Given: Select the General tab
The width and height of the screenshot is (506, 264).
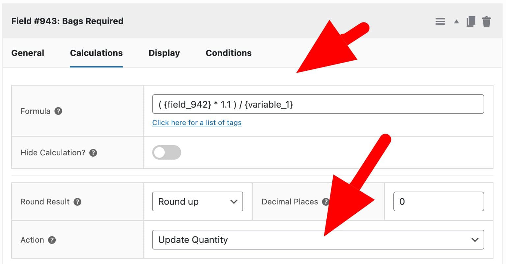Looking at the screenshot, I should (x=28, y=53).
